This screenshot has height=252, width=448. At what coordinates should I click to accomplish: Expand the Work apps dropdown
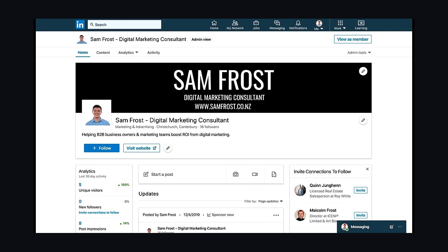tap(340, 25)
